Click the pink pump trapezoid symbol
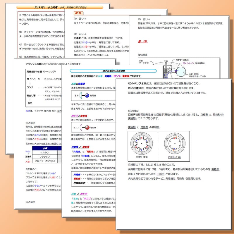 (x=81, y=127)
